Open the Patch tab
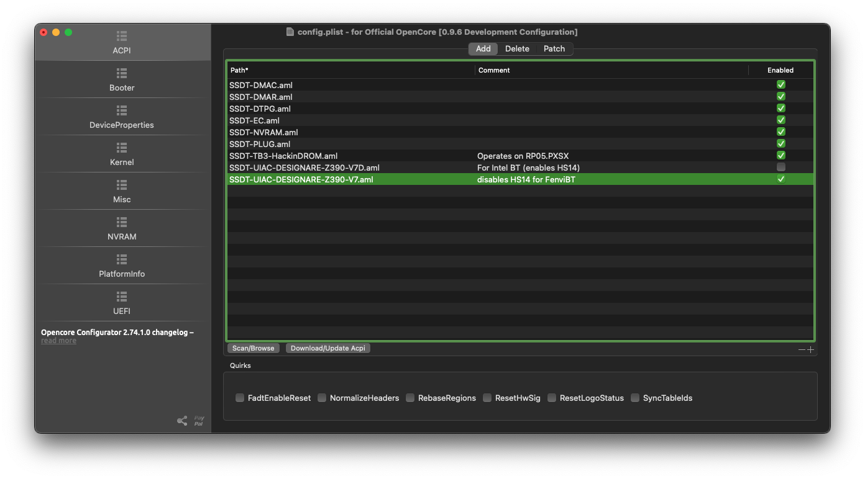Viewport: 865px width, 479px height. click(x=554, y=49)
